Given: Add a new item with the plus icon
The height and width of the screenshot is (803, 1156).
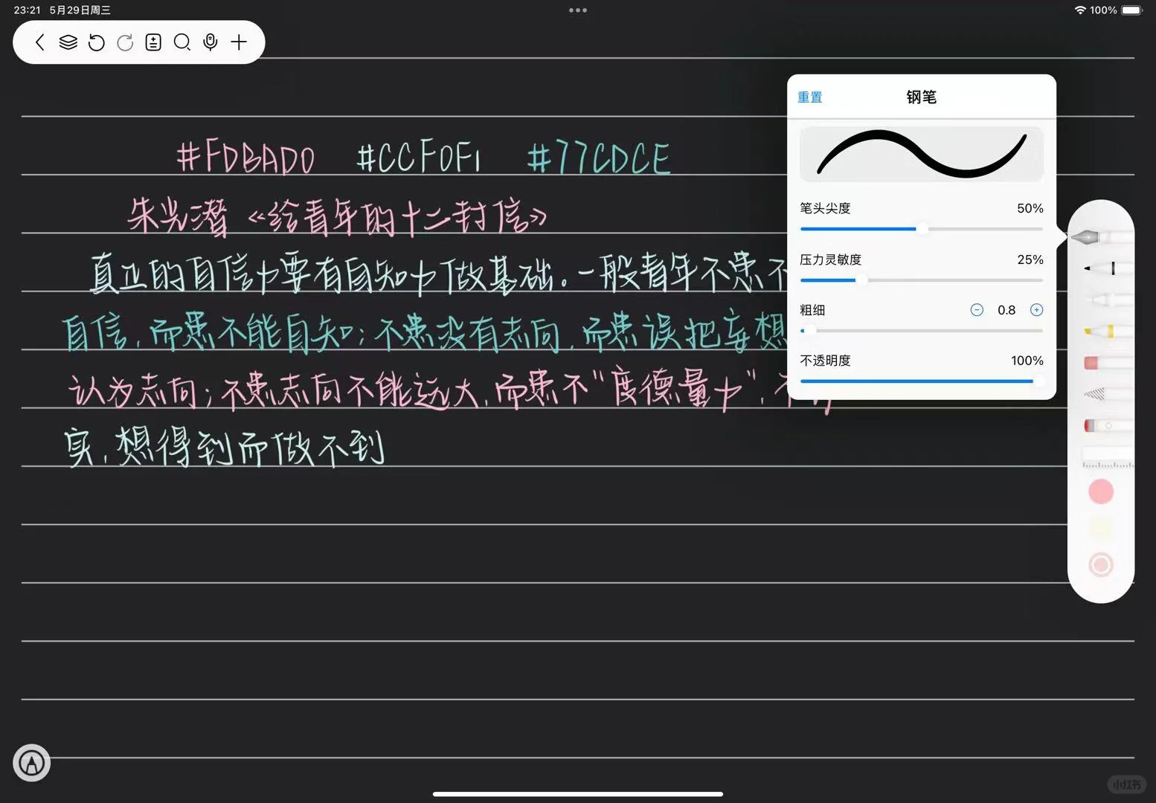Looking at the screenshot, I should [239, 42].
